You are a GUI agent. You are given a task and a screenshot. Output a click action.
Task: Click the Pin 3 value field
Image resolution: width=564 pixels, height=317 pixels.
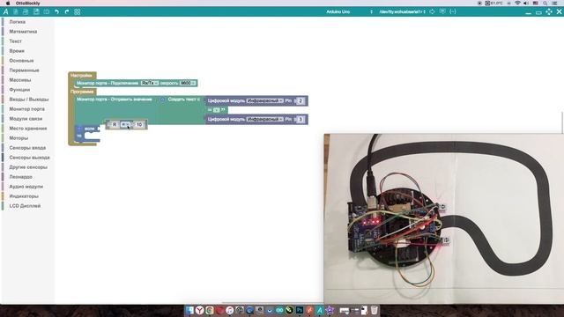(x=301, y=120)
